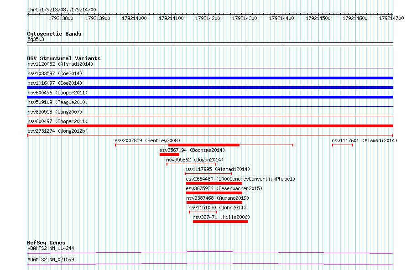Select the esv3567094 red bar

point(169,155)
